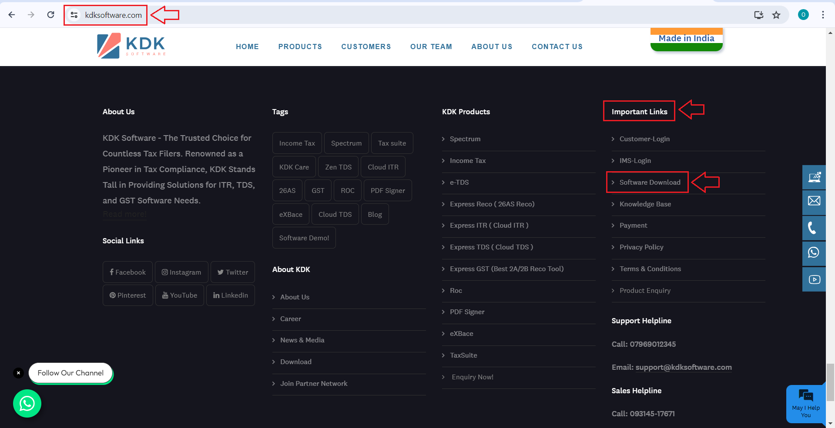The image size is (835, 428).
Task: Click the Enquiry Now! link
Action: [x=473, y=377]
